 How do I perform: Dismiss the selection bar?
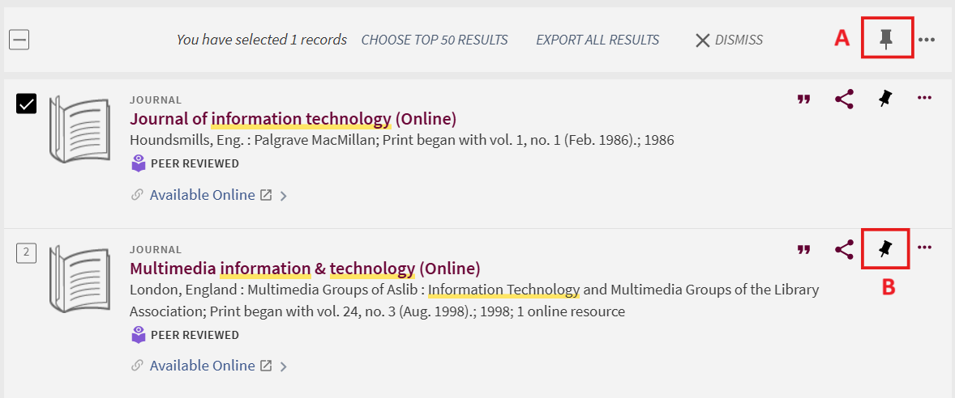(729, 40)
